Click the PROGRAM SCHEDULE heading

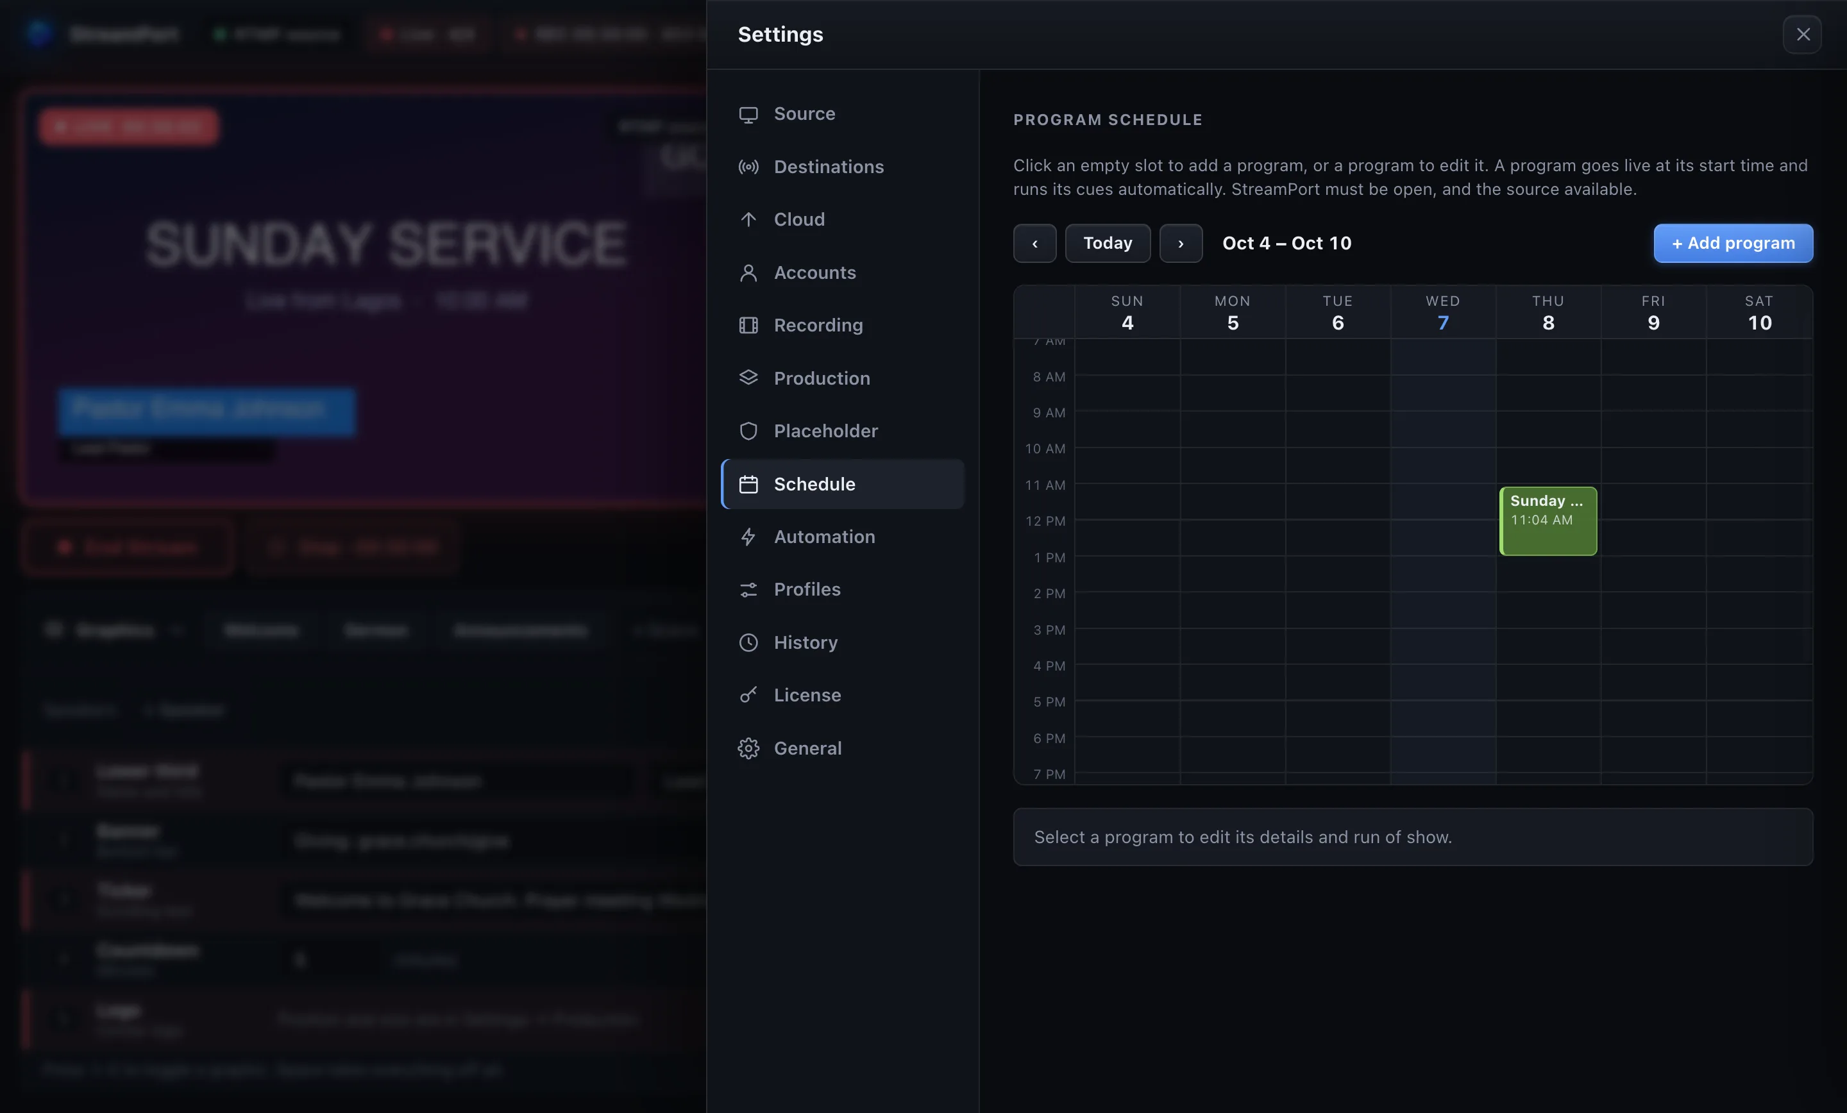point(1108,120)
